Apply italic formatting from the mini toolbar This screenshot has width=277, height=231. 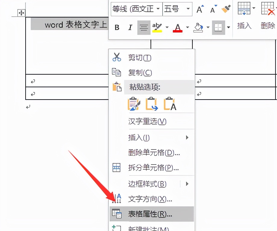130,27
